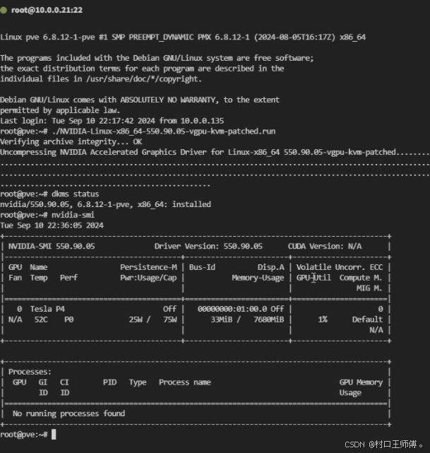Click the 'GPU-Util' column header
The image size is (430, 453).
click(x=313, y=278)
